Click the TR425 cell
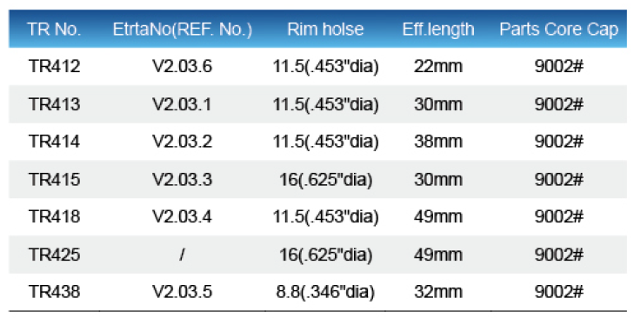634x318 pixels. [54, 255]
